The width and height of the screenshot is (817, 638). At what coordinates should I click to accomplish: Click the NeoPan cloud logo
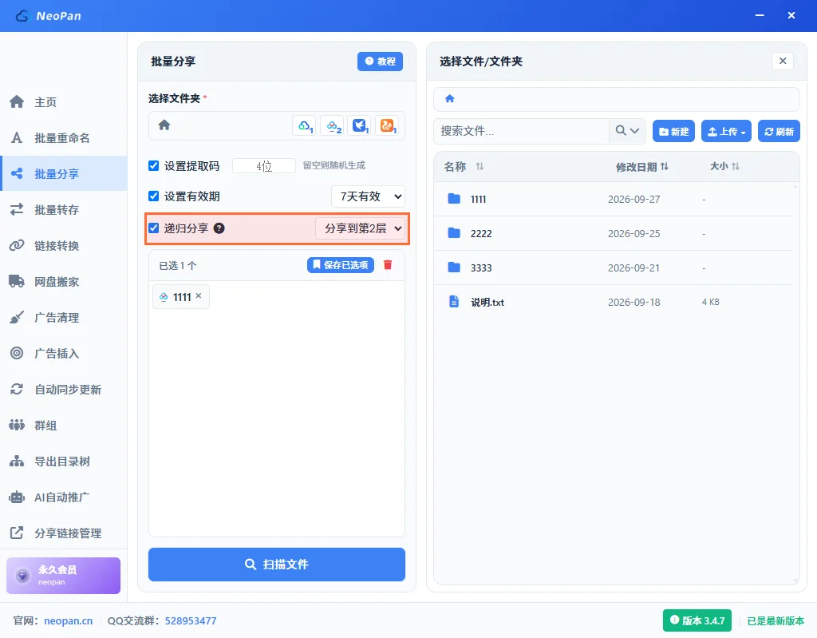(x=23, y=16)
